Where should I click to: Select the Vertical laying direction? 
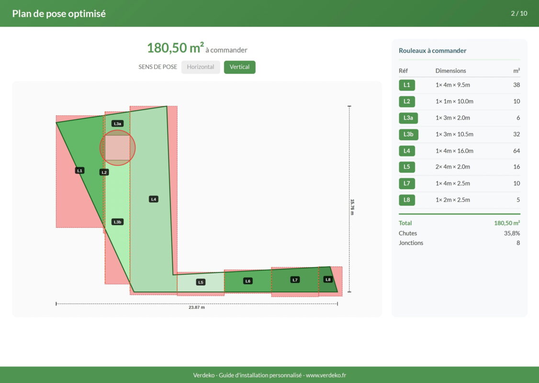click(239, 67)
